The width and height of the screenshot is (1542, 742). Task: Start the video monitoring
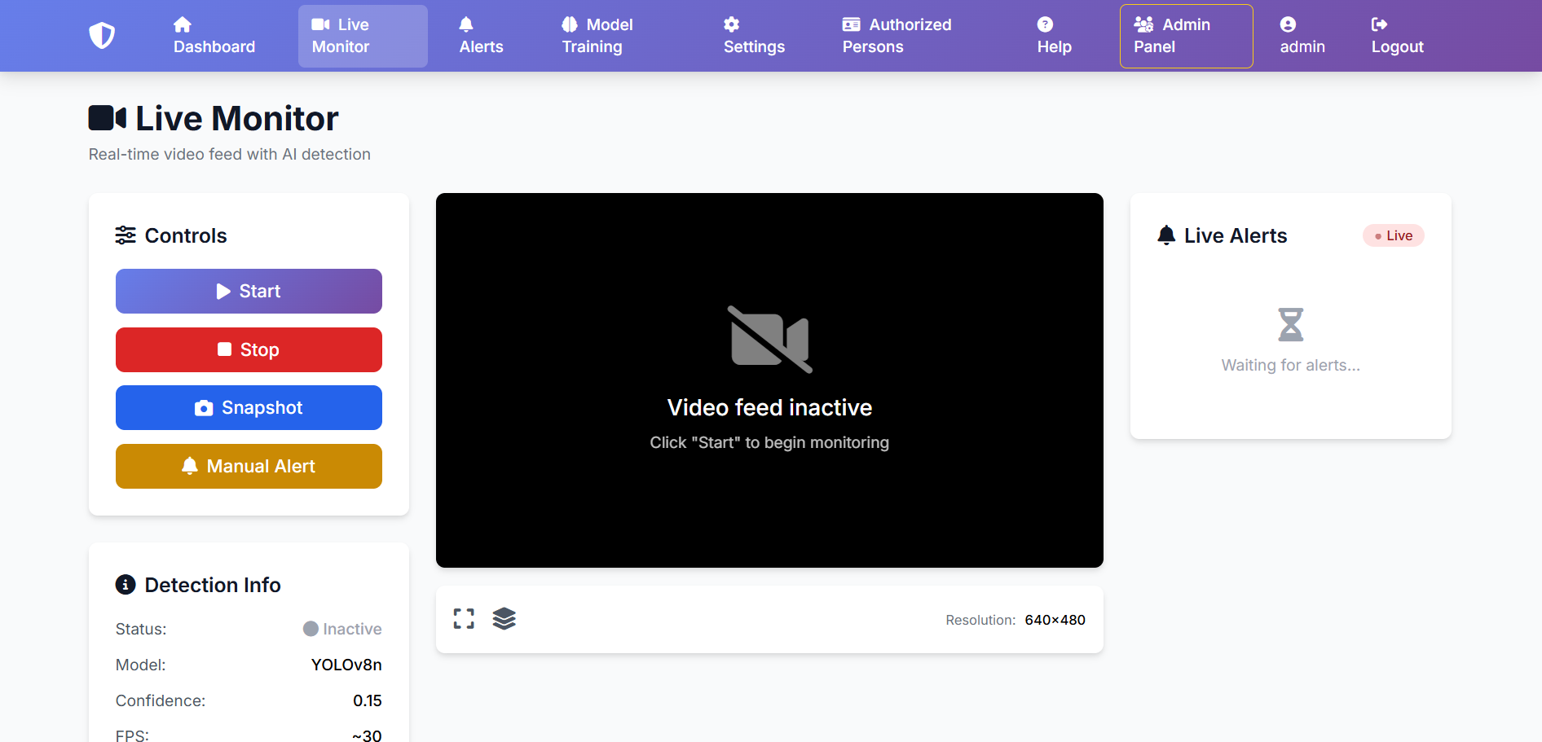point(249,292)
